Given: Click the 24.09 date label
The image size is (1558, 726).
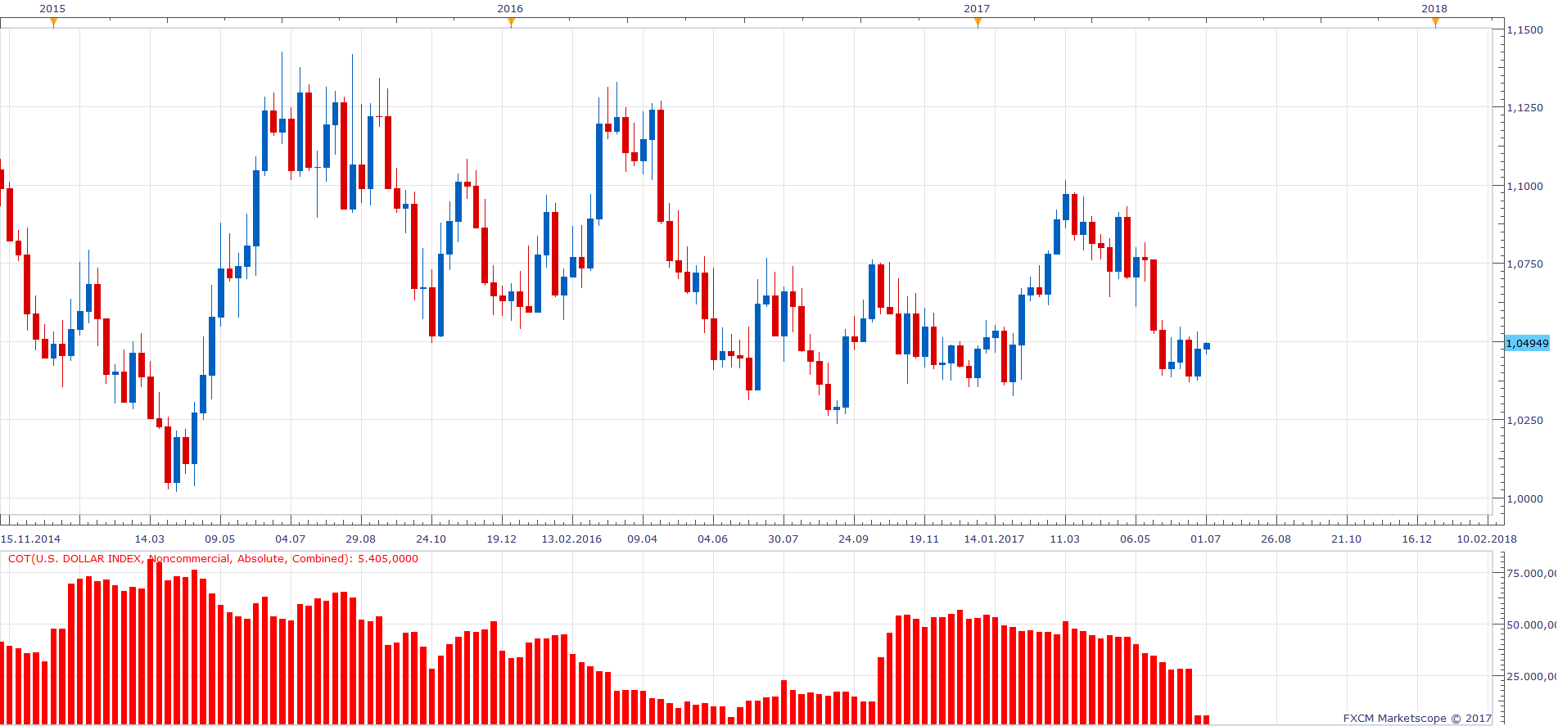Looking at the screenshot, I should (x=854, y=539).
